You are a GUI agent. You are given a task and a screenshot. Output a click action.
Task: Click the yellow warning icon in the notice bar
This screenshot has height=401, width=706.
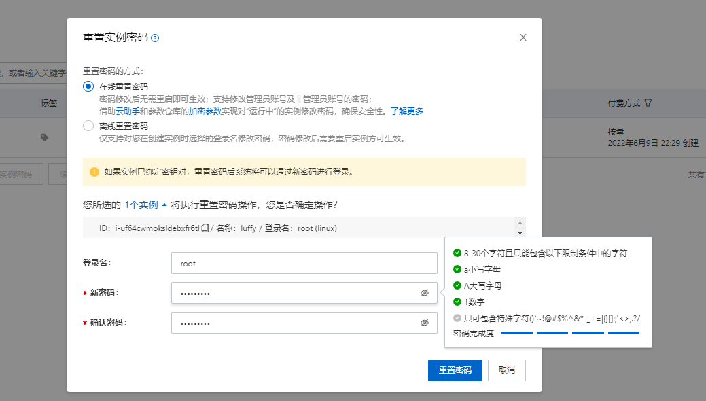click(94, 172)
